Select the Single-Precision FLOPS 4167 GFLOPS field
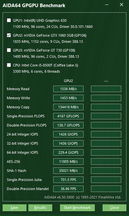The image size is (129, 216). pyautogui.click(x=68, y=116)
